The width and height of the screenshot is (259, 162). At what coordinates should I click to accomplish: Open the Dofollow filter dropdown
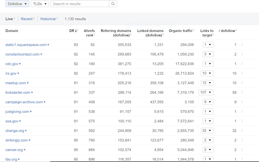[18, 4]
